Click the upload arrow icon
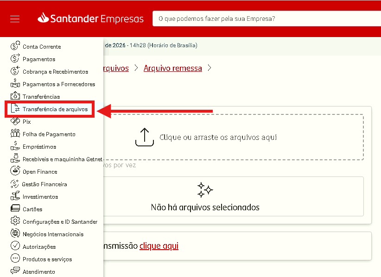This screenshot has height=277, width=381. coord(145,137)
